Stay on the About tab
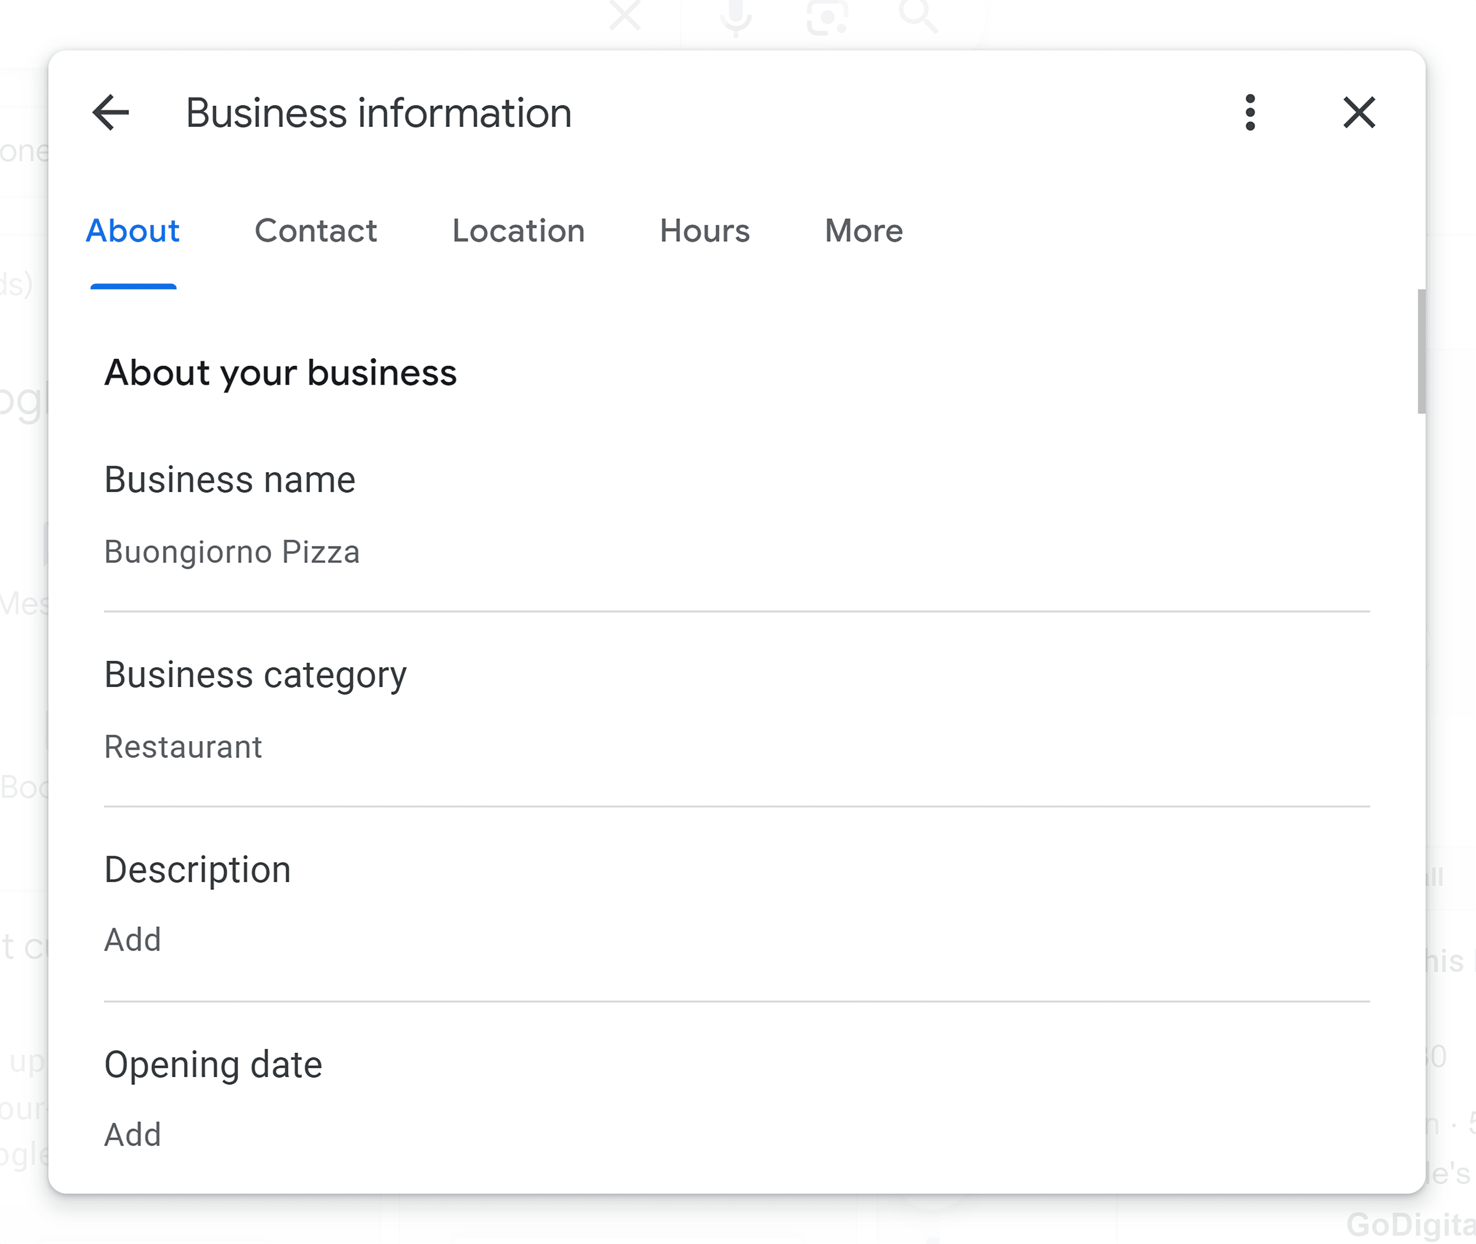This screenshot has height=1244, width=1476. pos(133,231)
